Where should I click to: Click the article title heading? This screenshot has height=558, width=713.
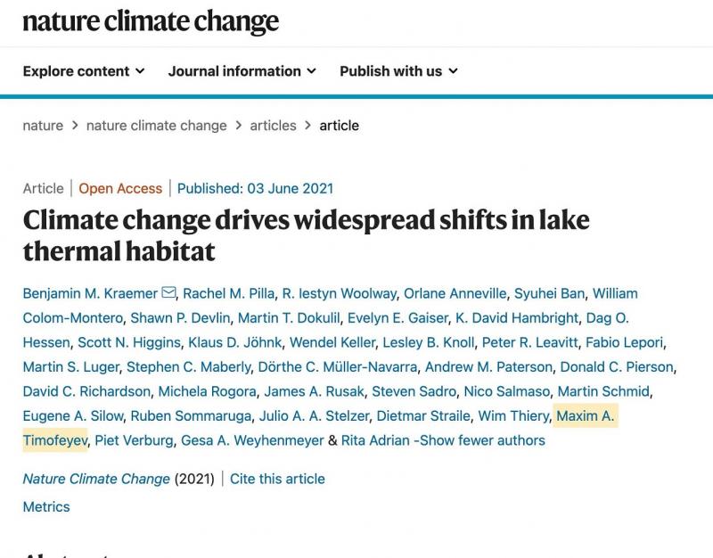click(306, 235)
